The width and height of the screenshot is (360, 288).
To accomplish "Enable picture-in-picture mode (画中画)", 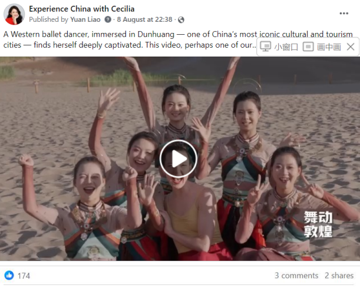I will (322, 47).
